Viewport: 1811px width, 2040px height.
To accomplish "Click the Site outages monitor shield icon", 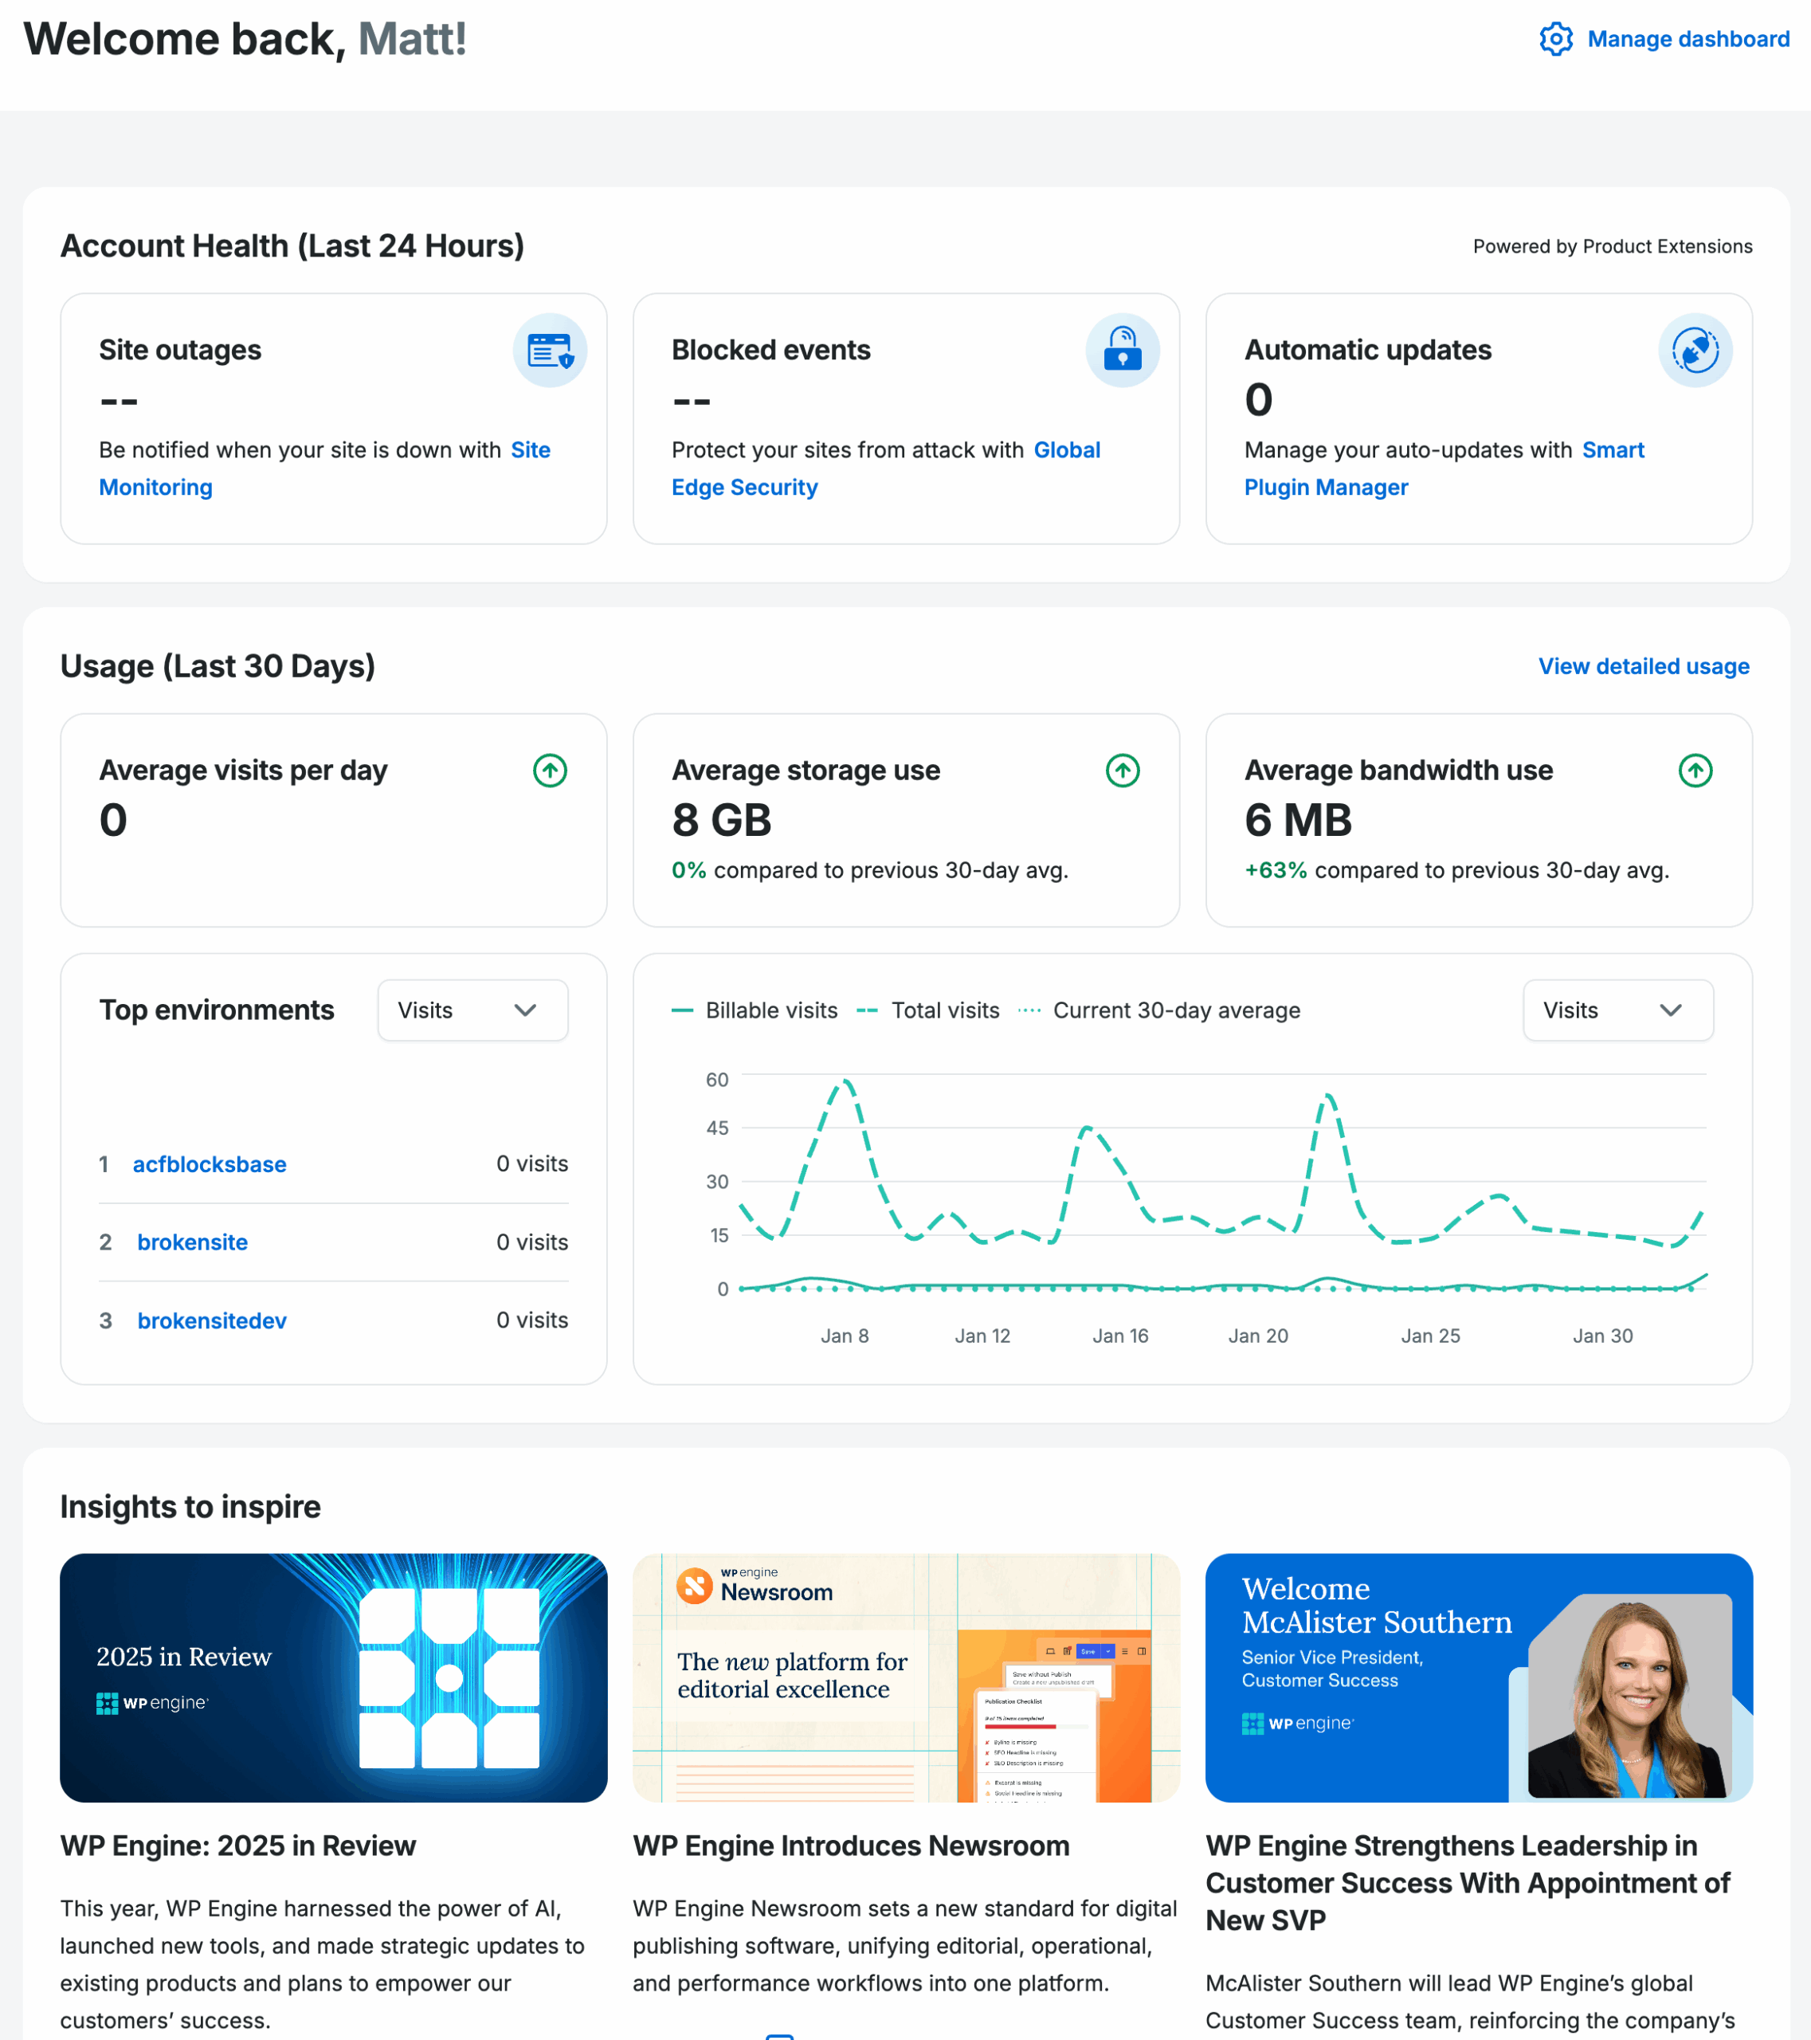I will coord(550,351).
